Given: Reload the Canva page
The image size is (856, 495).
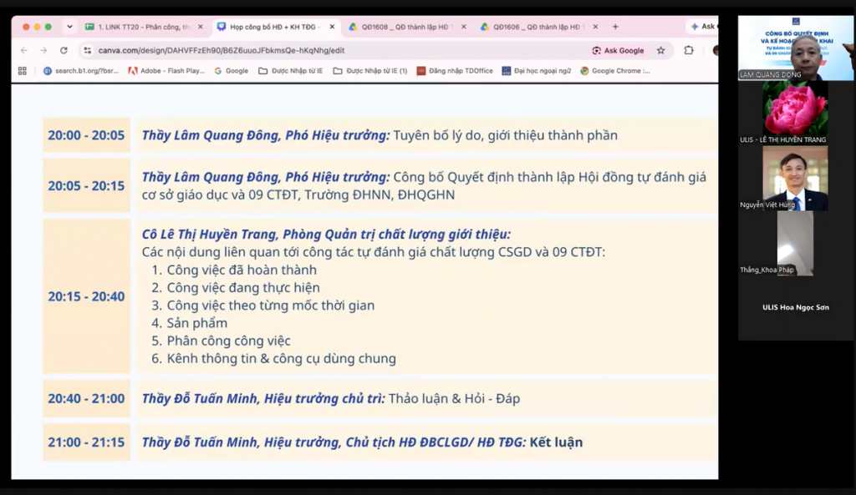Looking at the screenshot, I should click(x=64, y=50).
